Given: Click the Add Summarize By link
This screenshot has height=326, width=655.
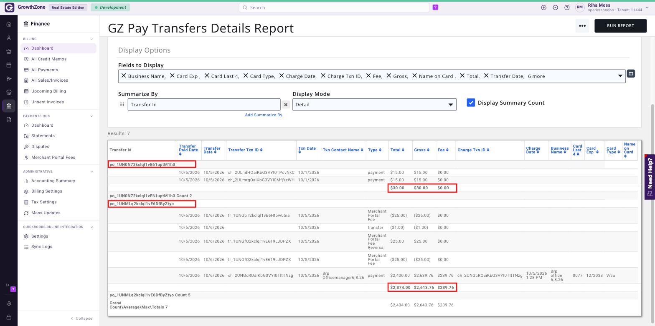Looking at the screenshot, I should pyautogui.click(x=264, y=115).
